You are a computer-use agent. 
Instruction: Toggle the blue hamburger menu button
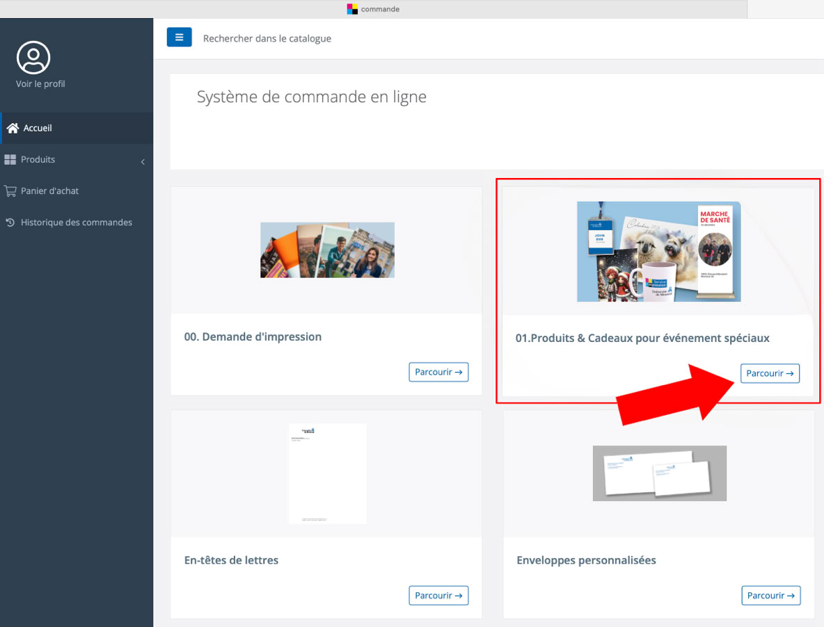click(x=179, y=38)
